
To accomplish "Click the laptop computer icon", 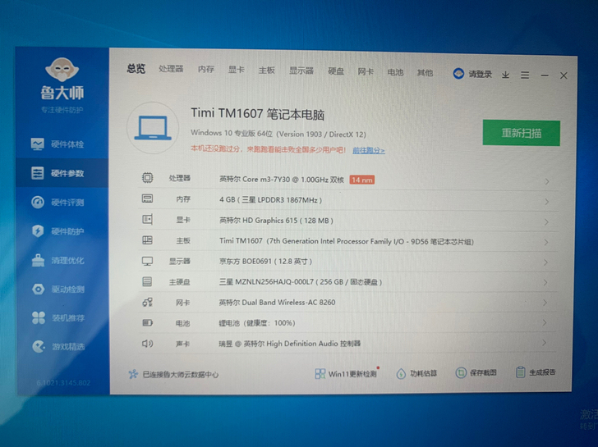I will (x=153, y=128).
